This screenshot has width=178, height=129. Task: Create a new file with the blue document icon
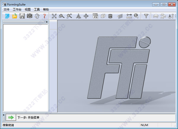click(7, 16)
